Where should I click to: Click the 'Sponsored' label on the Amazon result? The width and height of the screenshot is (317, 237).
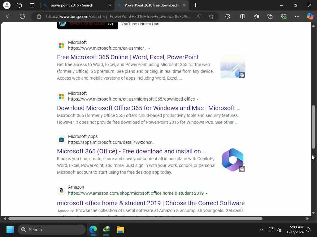[66, 211]
